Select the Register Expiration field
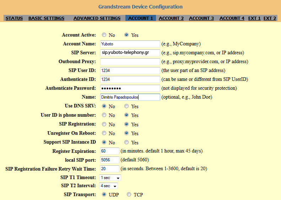 click(109, 151)
